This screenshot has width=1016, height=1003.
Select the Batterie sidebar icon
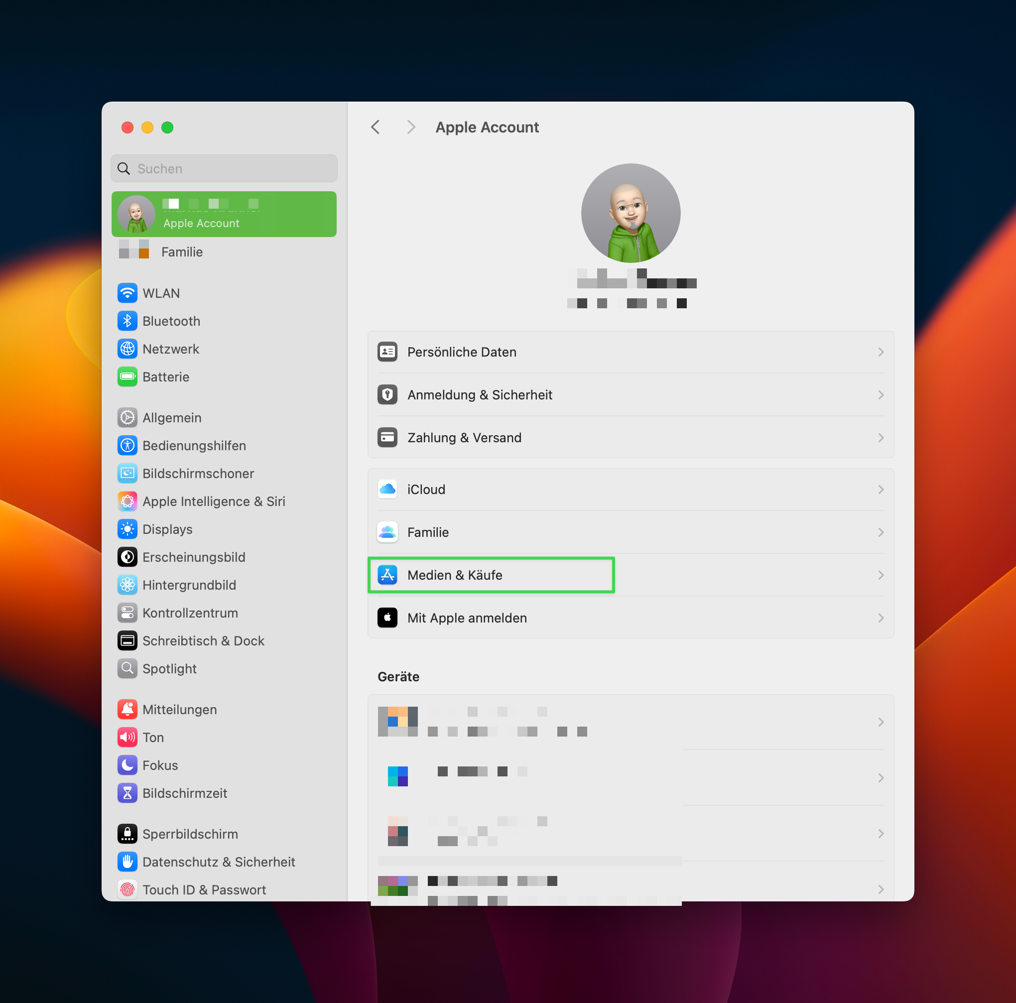[x=127, y=376]
